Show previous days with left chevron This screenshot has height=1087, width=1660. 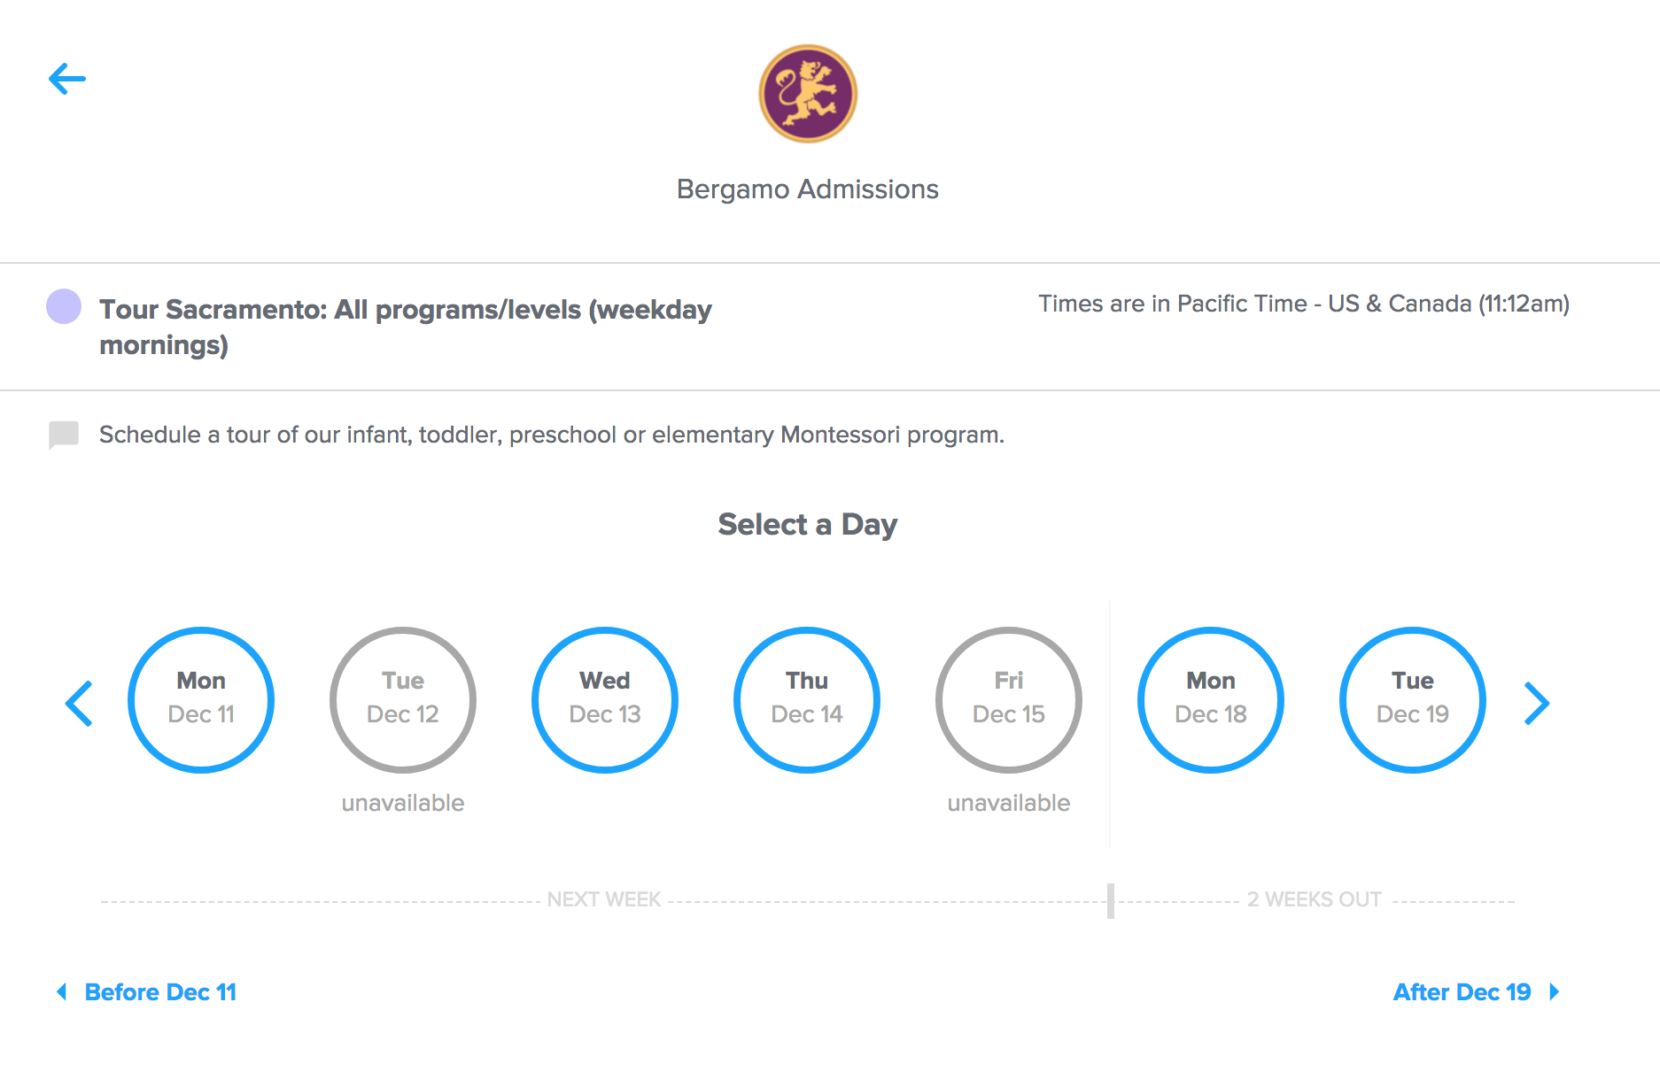(x=80, y=704)
